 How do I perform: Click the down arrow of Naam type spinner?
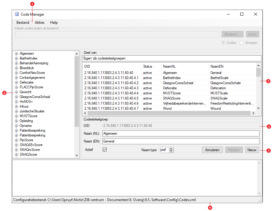(x=171, y=151)
